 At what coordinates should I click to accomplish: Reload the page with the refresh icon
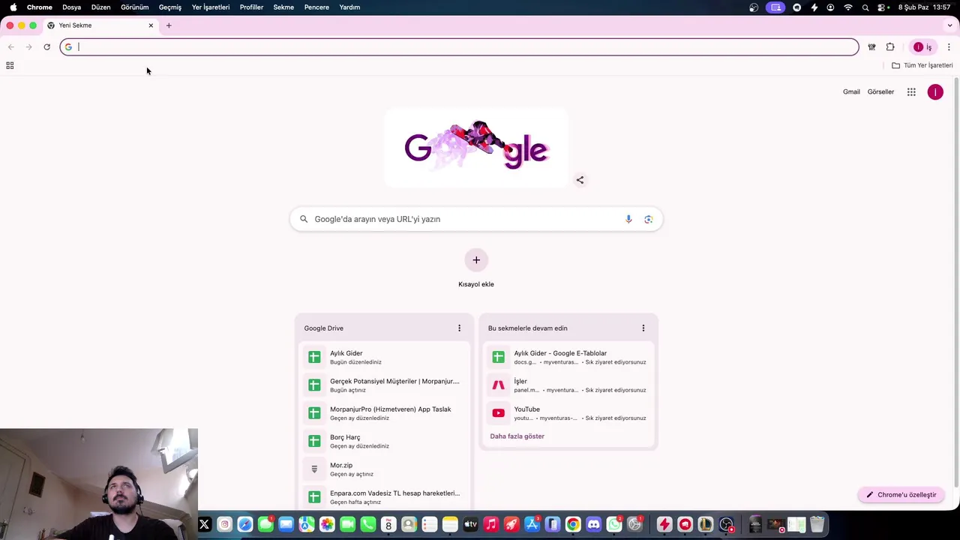(x=46, y=46)
